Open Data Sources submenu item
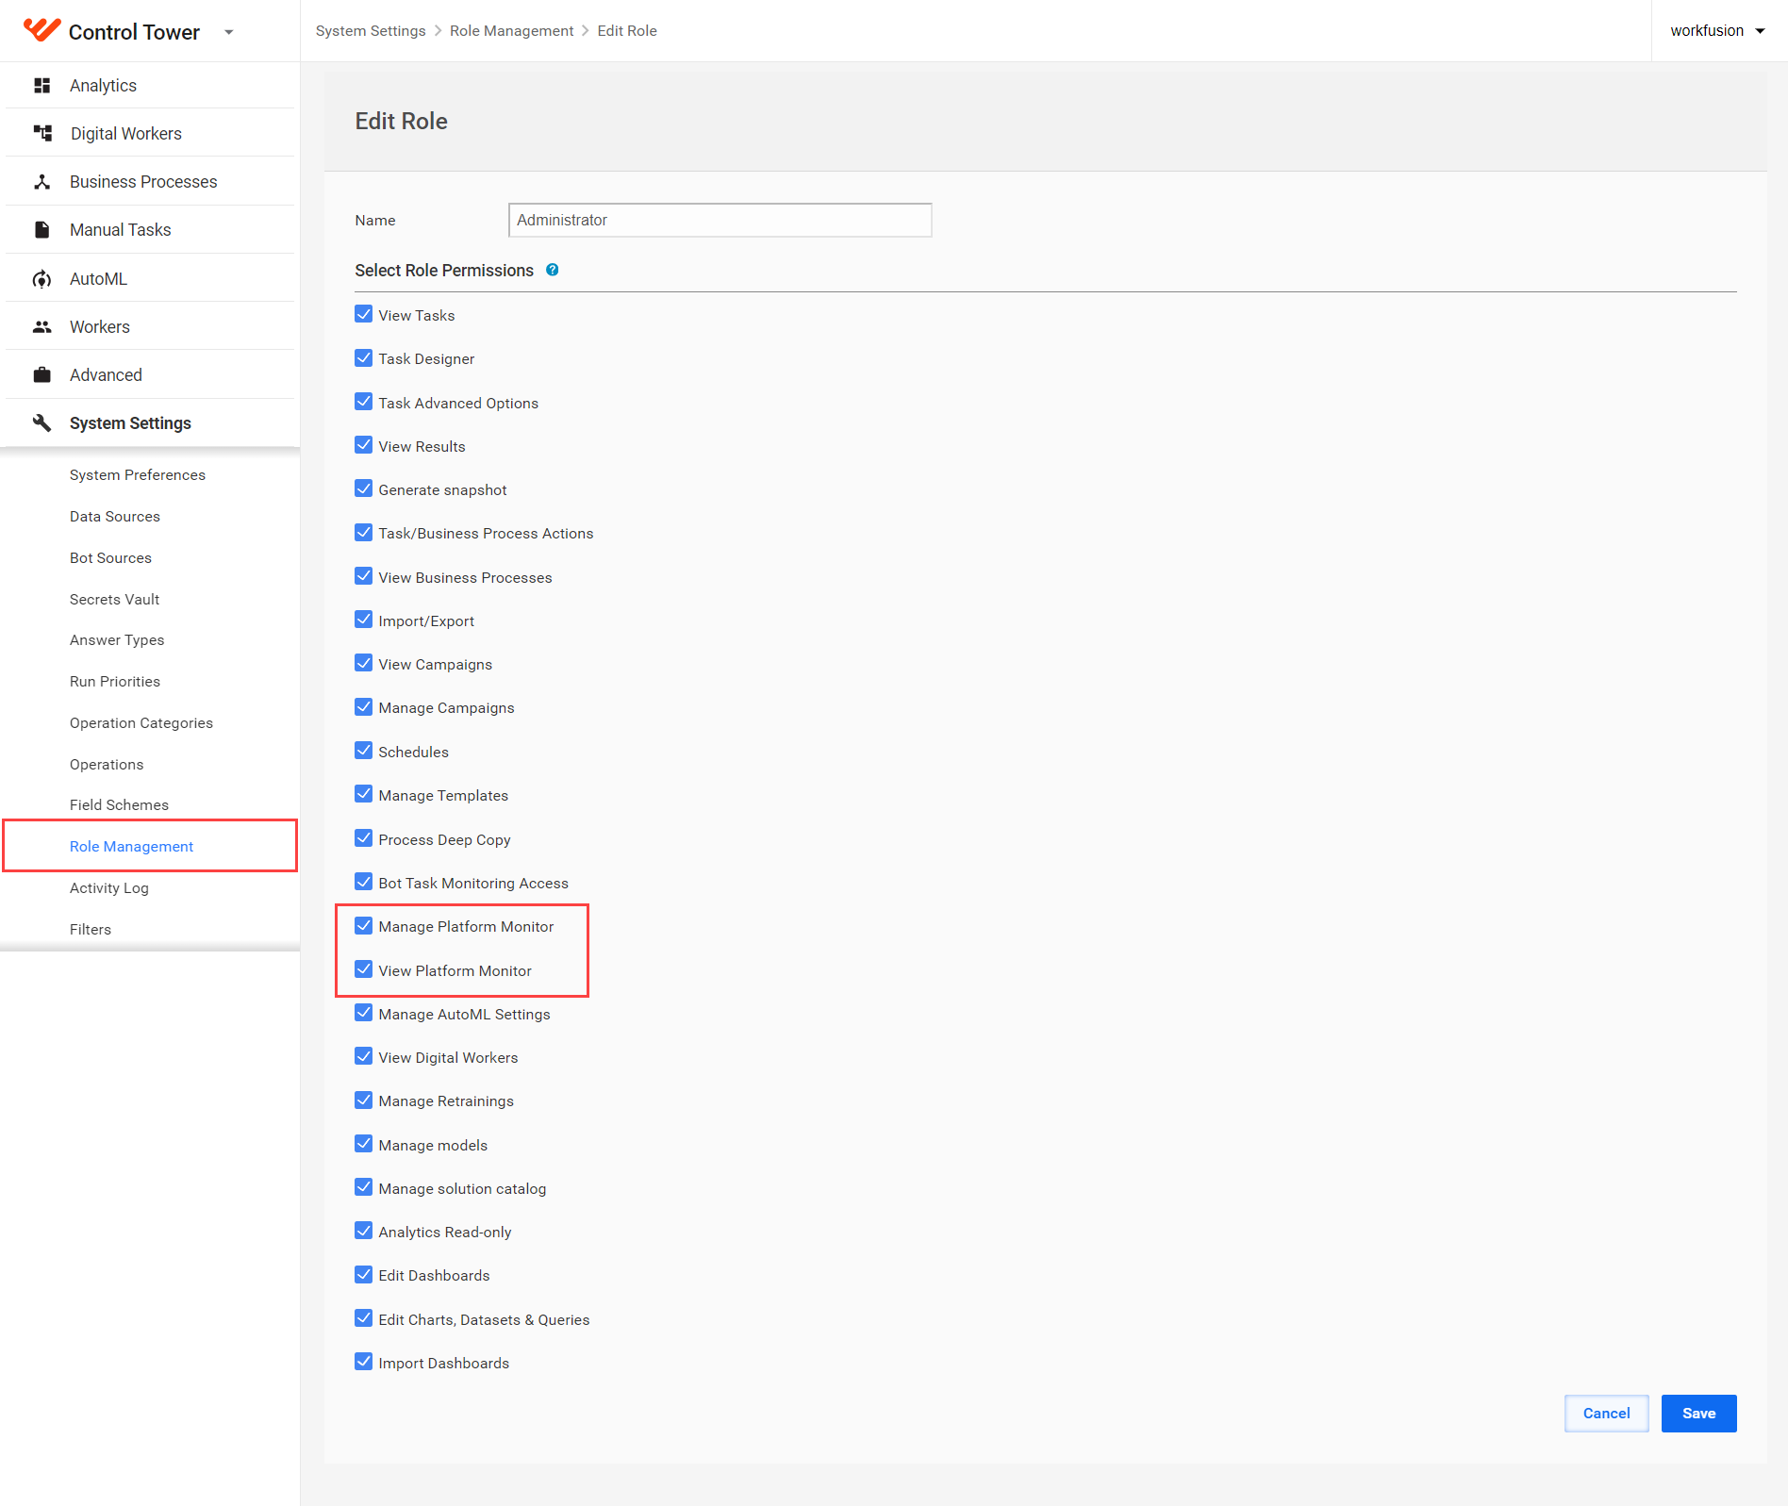 click(x=115, y=517)
